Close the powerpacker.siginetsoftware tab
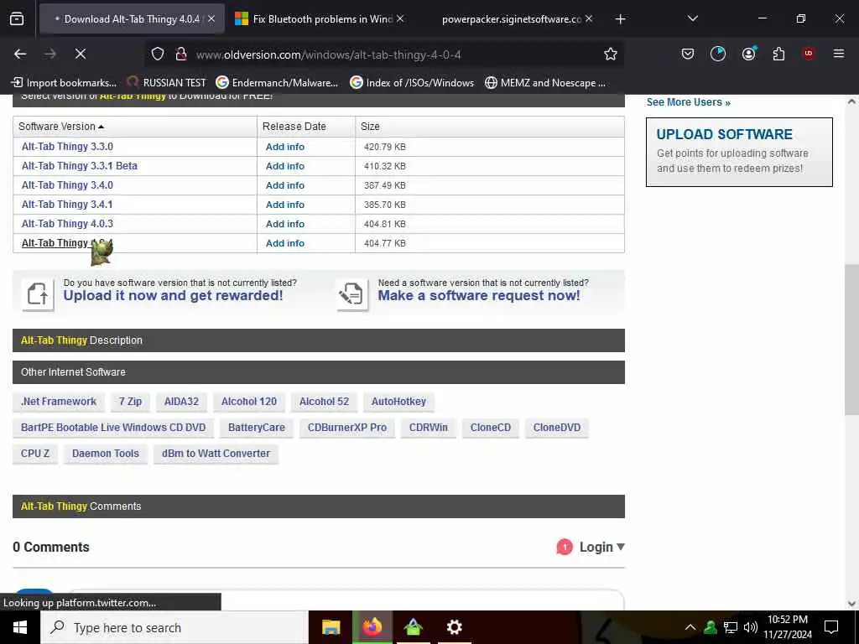Screen dimensions: 859x644 (589, 19)
